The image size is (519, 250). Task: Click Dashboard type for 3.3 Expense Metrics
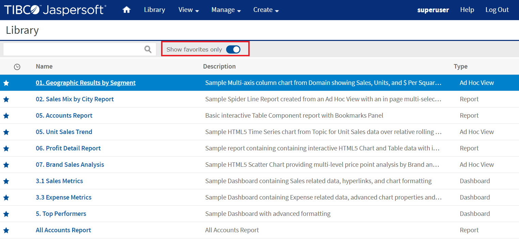click(x=475, y=197)
